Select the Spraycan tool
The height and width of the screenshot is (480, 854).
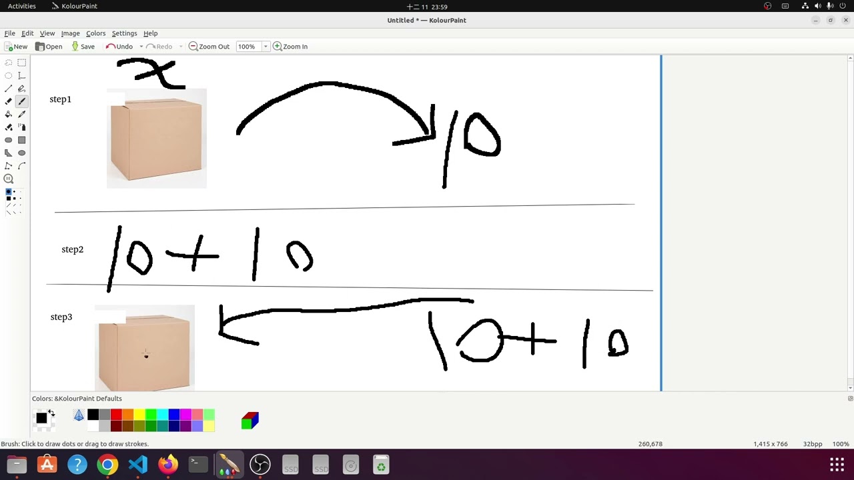pos(21,127)
